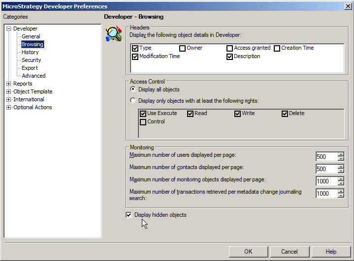Collapse the Developer tree node
This screenshot has width=354, height=261.
coord(8,29)
